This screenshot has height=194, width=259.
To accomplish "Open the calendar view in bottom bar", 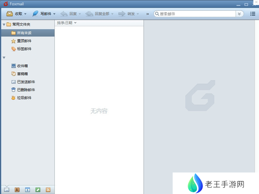I will pos(27,189).
